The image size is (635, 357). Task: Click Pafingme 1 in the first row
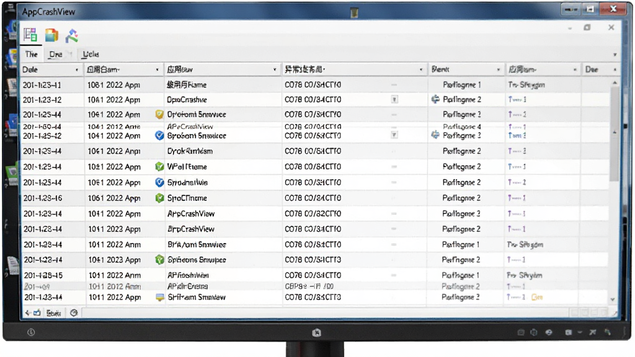pos(461,85)
